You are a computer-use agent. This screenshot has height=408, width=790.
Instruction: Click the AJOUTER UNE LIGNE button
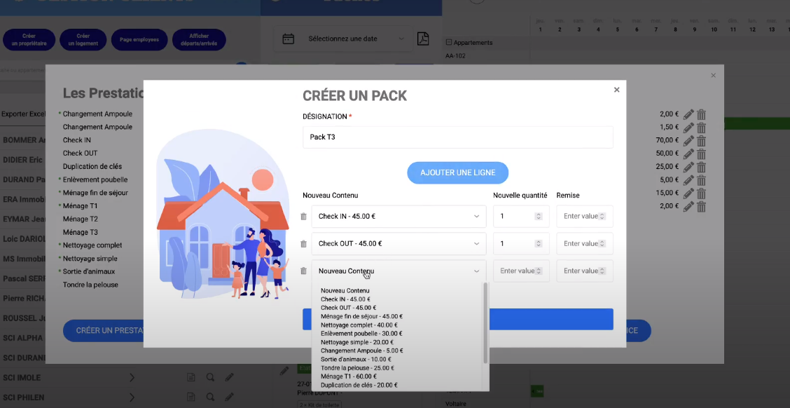pos(457,172)
